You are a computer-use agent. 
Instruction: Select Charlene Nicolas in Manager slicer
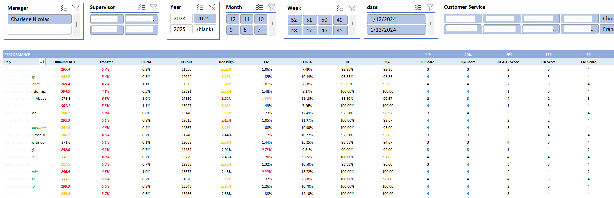pos(40,19)
